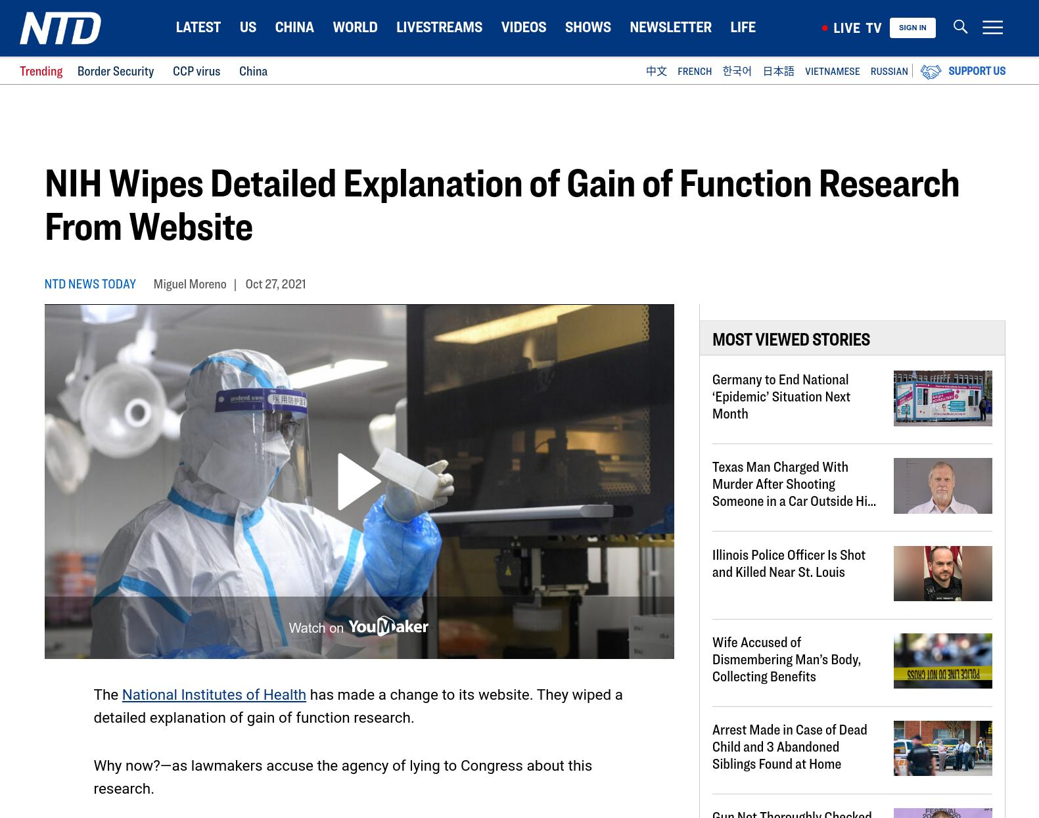1039x818 pixels.
Task: Open the hamburger menu icon
Action: [992, 27]
